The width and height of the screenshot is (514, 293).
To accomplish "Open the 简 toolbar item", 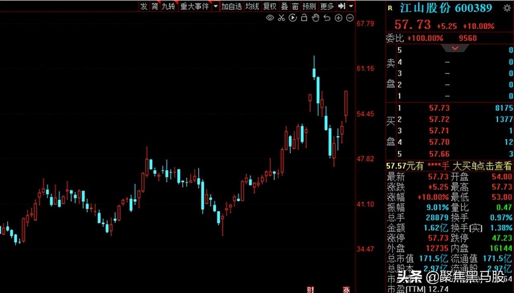I will [x=155, y=6].
